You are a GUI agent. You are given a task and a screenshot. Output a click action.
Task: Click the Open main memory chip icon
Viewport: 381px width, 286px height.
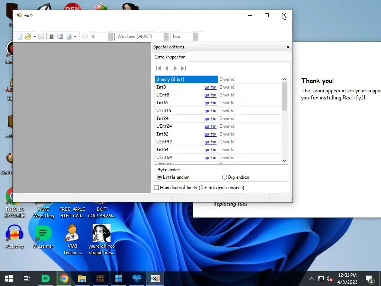[51, 37]
